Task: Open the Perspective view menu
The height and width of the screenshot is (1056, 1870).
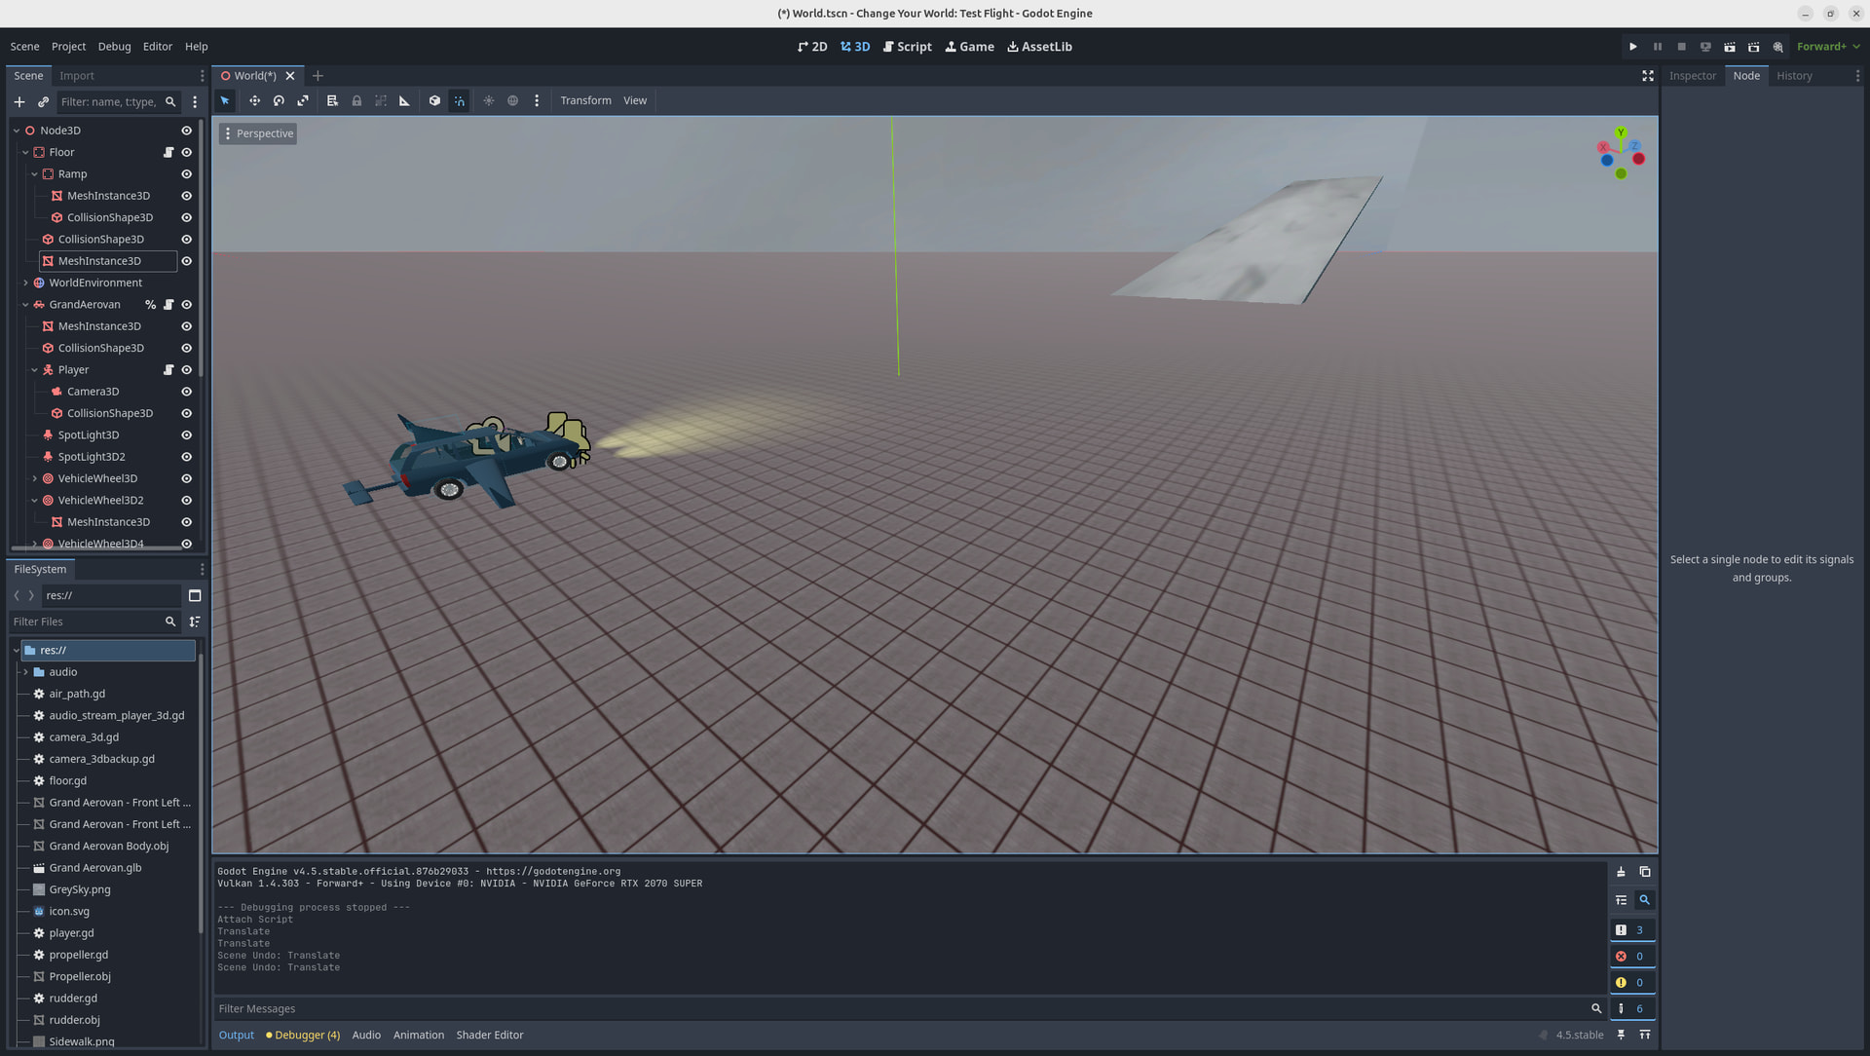Action: [x=258, y=133]
